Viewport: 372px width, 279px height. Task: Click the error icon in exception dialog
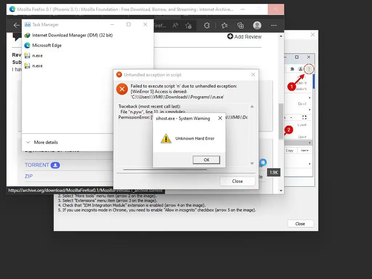[122, 89]
